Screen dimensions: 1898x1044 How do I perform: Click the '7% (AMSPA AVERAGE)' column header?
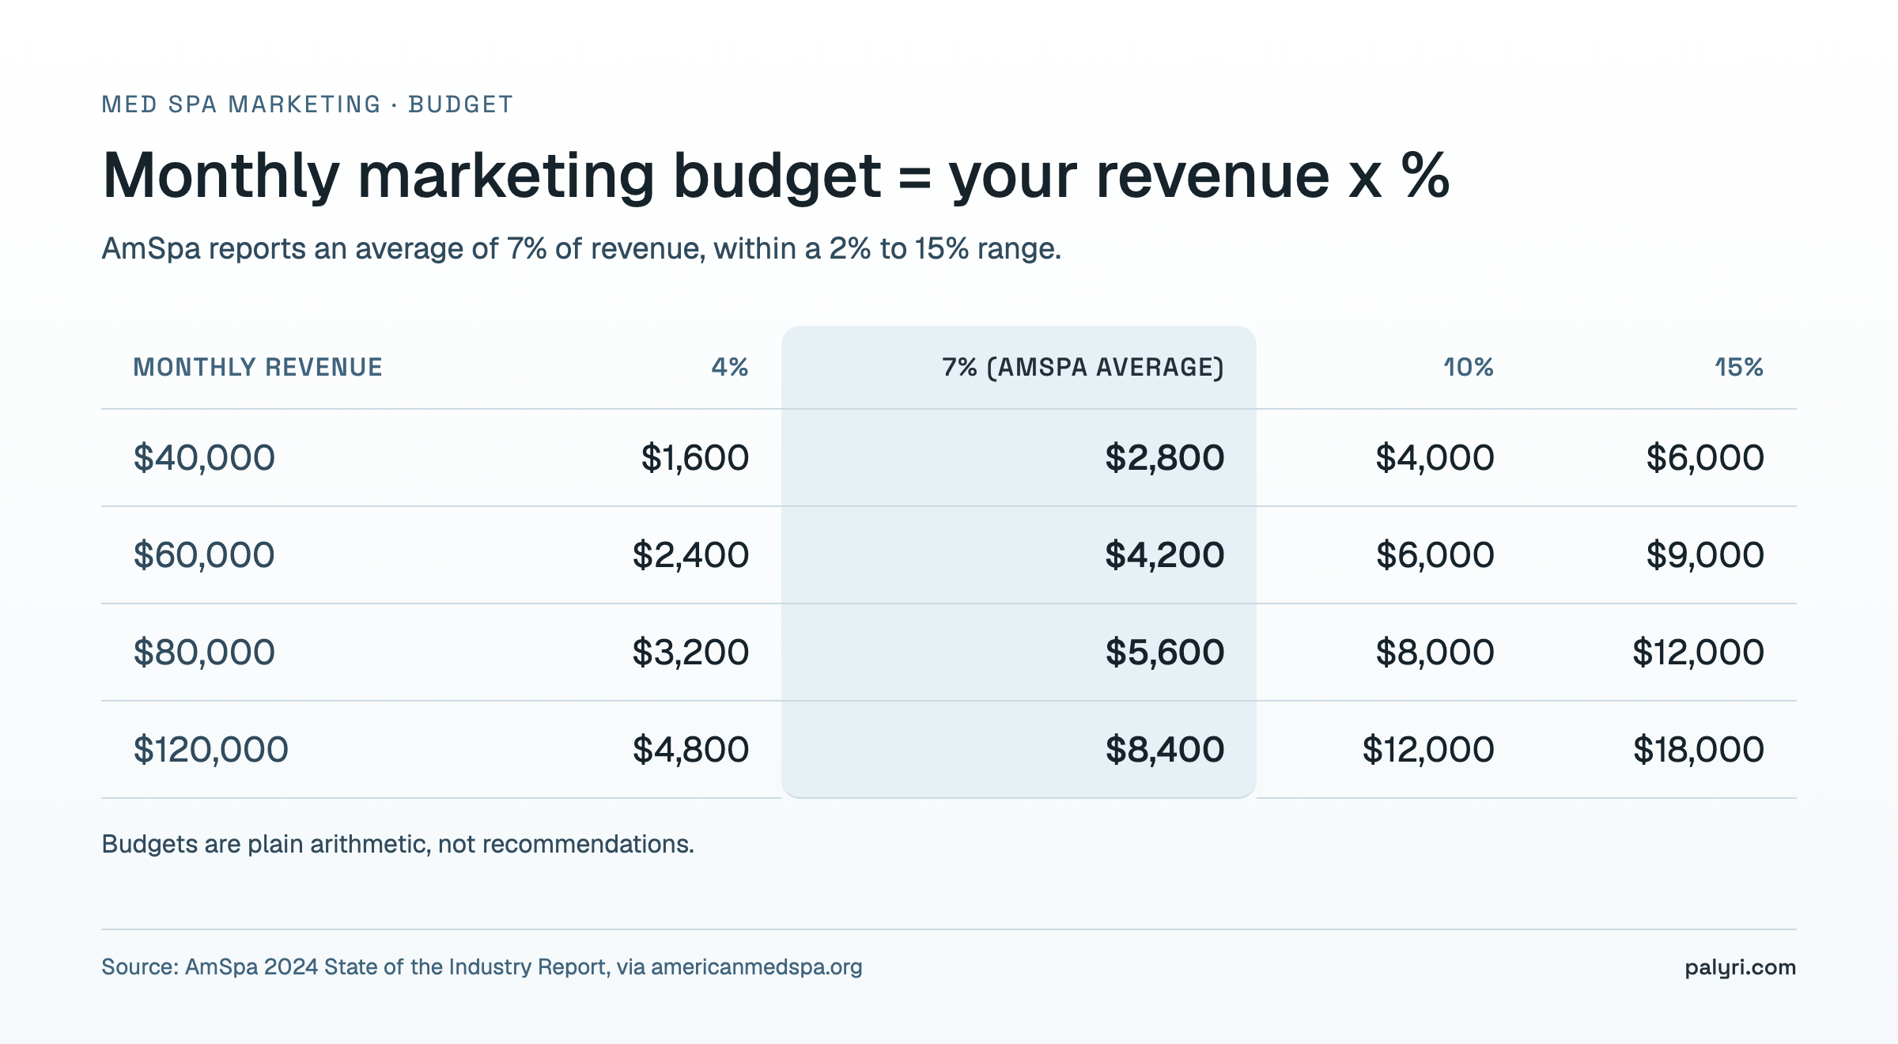(x=1083, y=367)
